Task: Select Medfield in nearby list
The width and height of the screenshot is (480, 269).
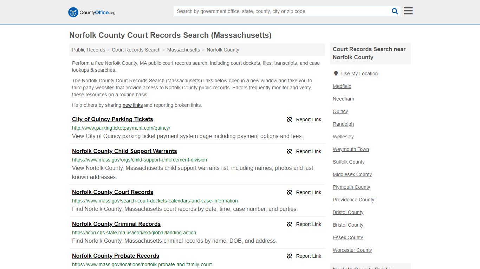Action: tap(342, 86)
